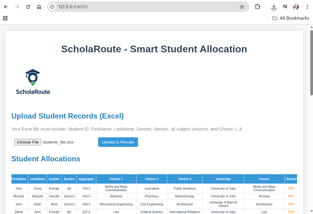Click the Course column header
Viewport: 313px width, 214px height.
(264, 179)
